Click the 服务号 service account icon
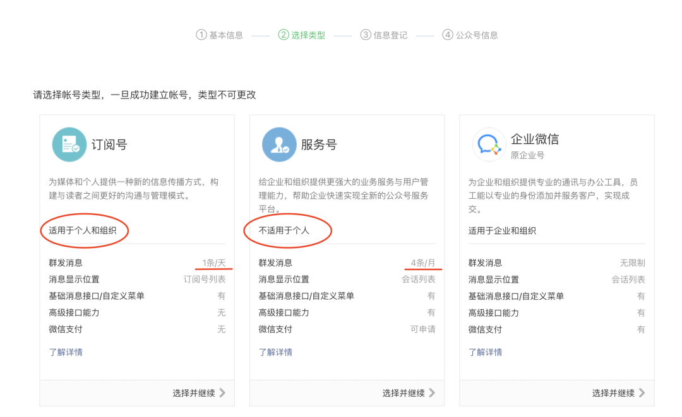 [279, 144]
